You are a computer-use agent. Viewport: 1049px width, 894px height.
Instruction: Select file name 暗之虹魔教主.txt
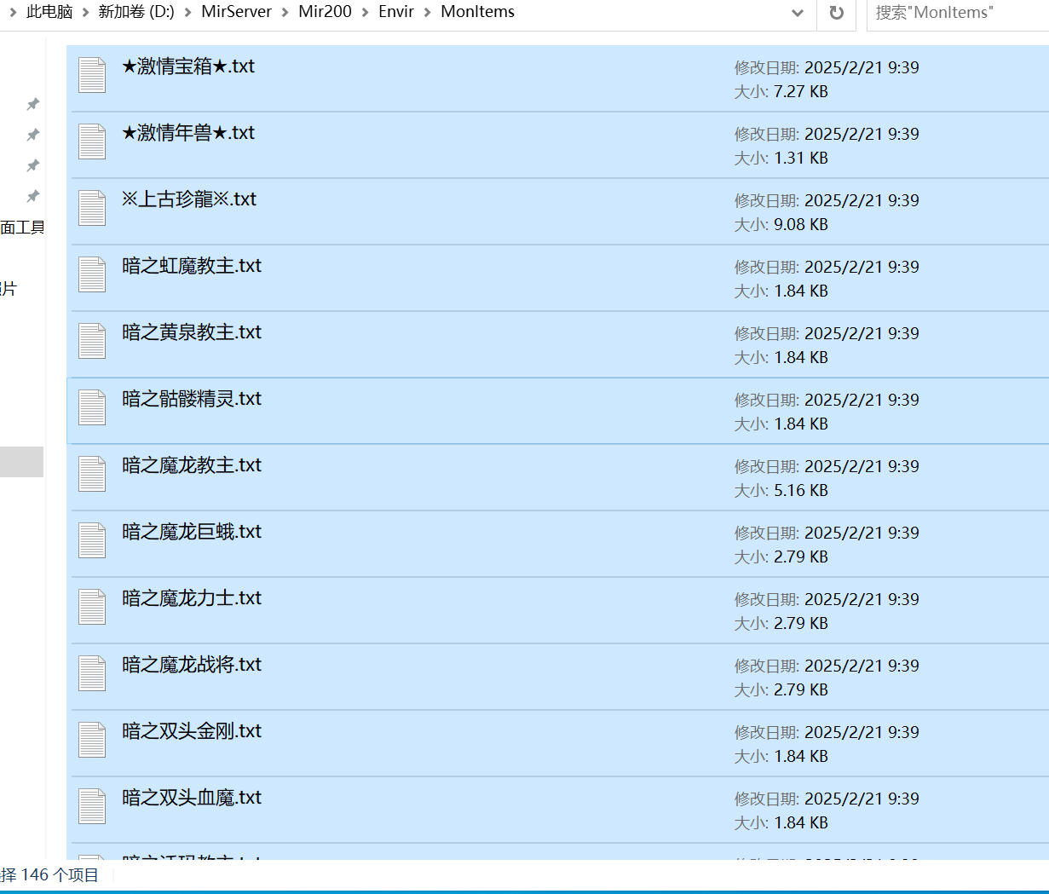[x=192, y=266]
